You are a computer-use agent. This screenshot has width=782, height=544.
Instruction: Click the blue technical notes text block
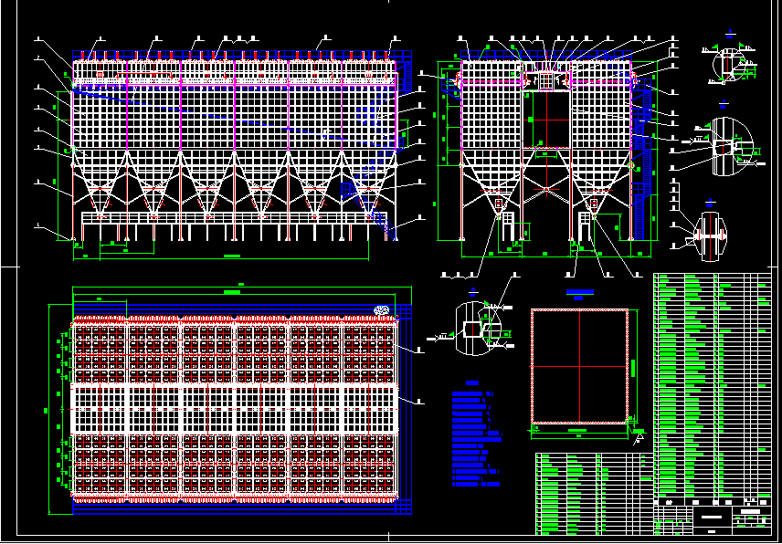point(477,438)
